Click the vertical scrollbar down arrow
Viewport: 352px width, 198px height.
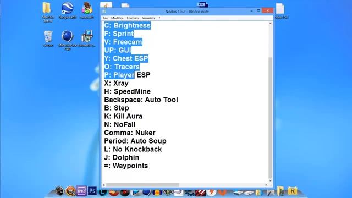pyautogui.click(x=270, y=180)
